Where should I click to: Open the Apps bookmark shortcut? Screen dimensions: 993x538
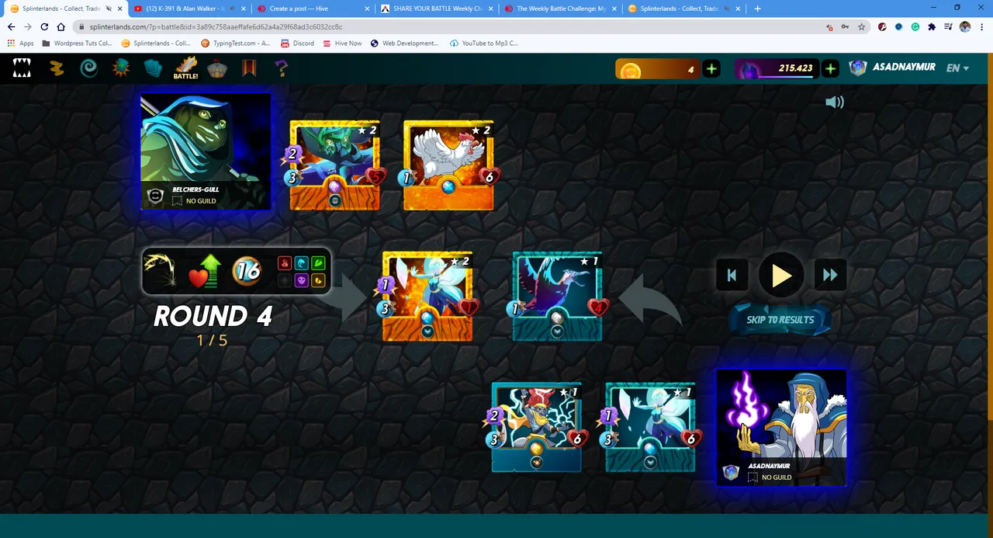[21, 43]
